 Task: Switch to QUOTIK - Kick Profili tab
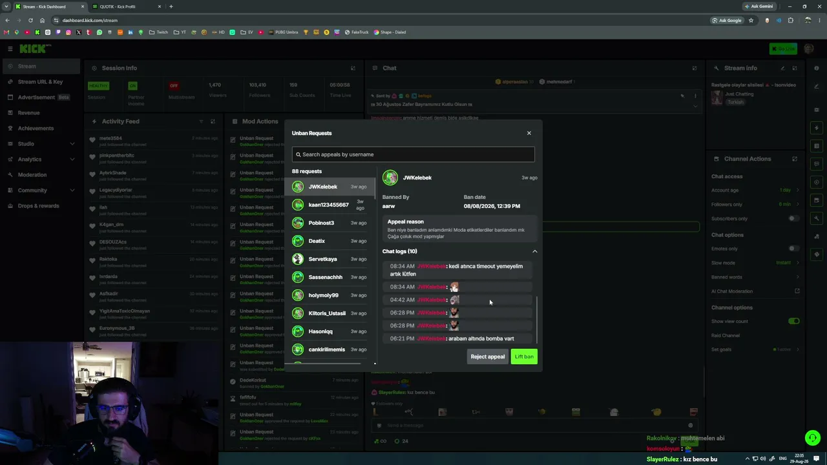tap(125, 6)
